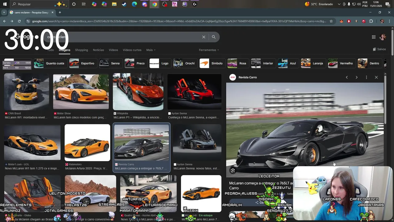Filter by Logo chip
Image resolution: width=394 pixels, height=222 pixels.
[x=160, y=63]
